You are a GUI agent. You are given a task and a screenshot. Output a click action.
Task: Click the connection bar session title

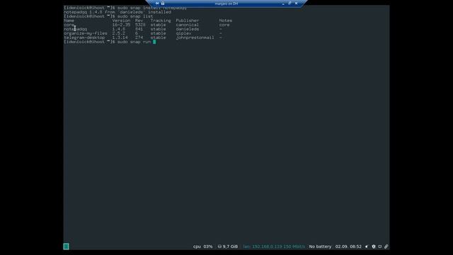point(226,4)
